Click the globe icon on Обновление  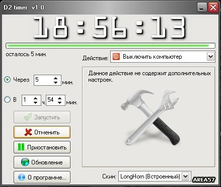coord(25,162)
